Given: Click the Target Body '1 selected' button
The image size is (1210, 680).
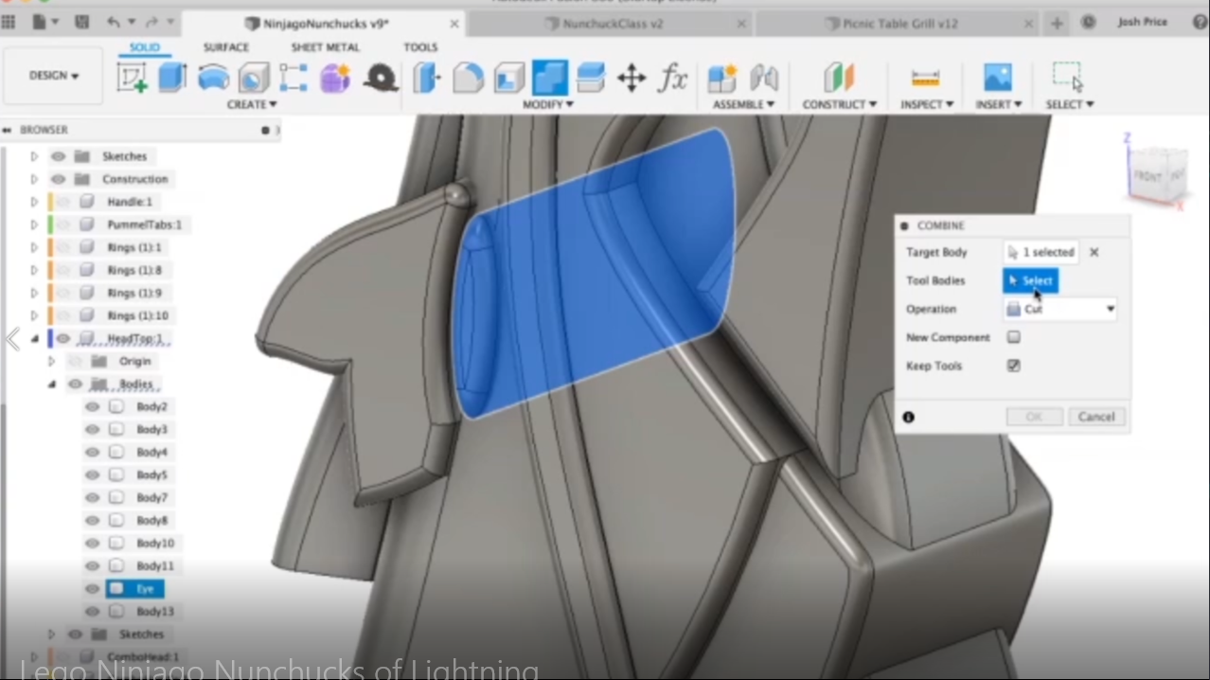Looking at the screenshot, I should (x=1041, y=252).
